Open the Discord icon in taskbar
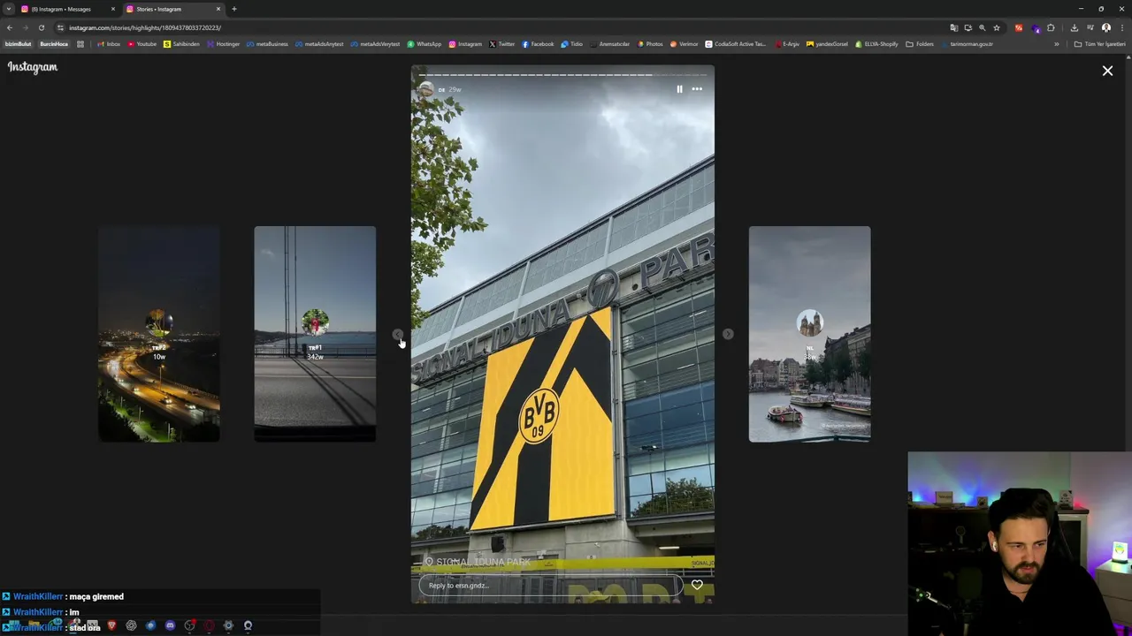Viewport: 1132px width, 636px height. point(170,625)
